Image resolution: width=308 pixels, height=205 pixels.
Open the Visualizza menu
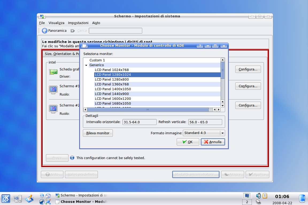pyautogui.click(x=56, y=23)
